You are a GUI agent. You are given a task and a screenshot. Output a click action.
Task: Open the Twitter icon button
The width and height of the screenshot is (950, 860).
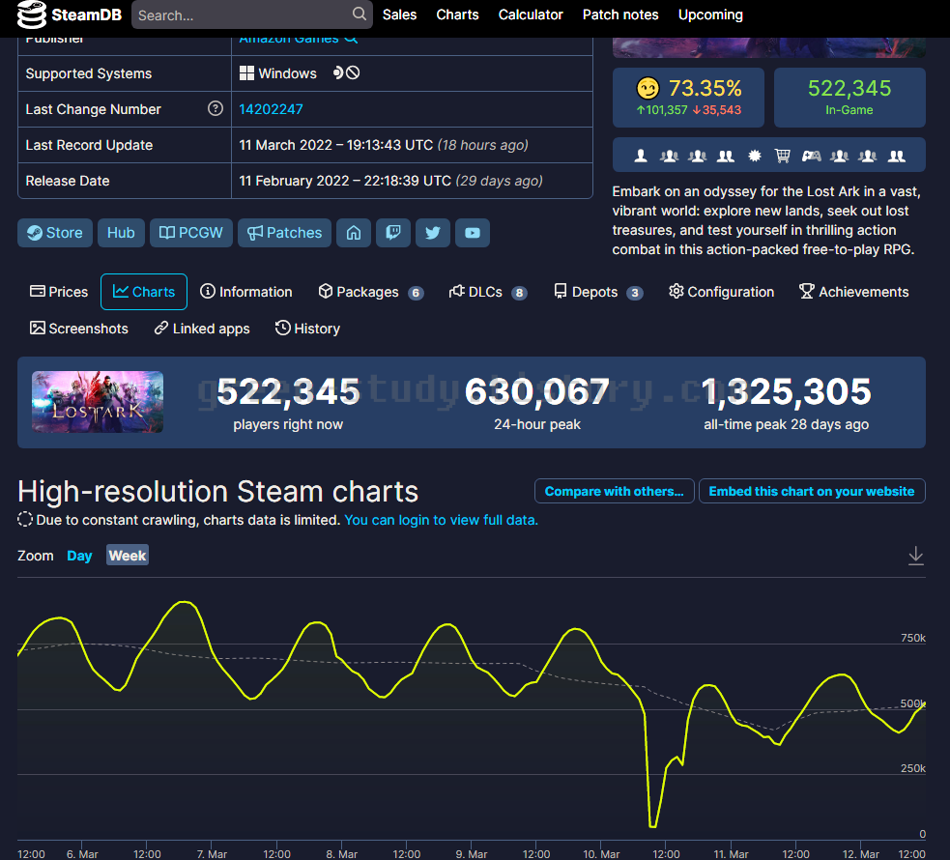433,233
